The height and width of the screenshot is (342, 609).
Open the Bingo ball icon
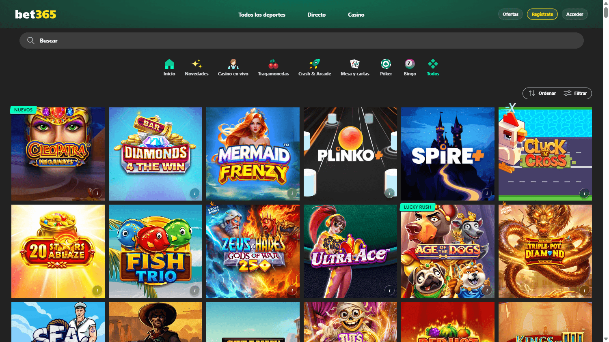[x=410, y=64]
